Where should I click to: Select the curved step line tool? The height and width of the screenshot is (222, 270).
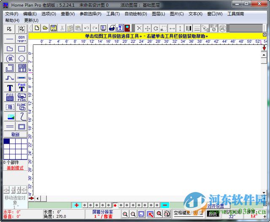(x=10, y=78)
